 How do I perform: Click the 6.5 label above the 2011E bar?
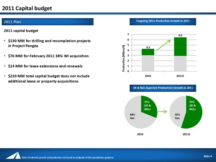point(180,35)
